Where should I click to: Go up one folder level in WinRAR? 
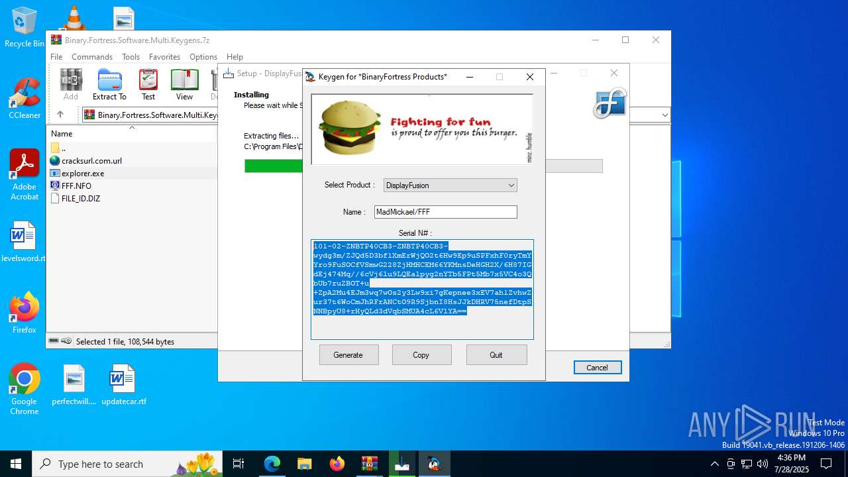coord(60,115)
